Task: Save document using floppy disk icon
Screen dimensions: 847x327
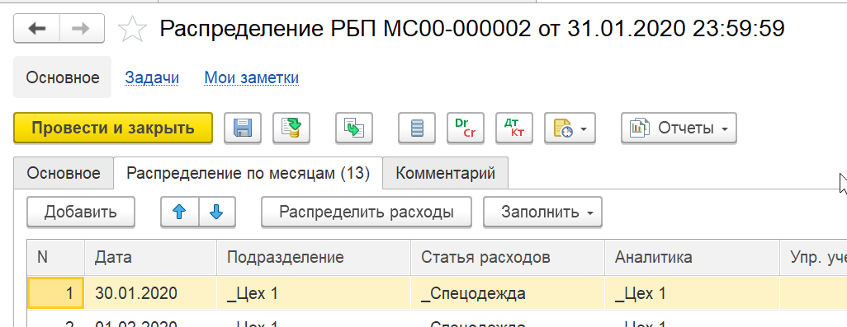Action: point(243,128)
